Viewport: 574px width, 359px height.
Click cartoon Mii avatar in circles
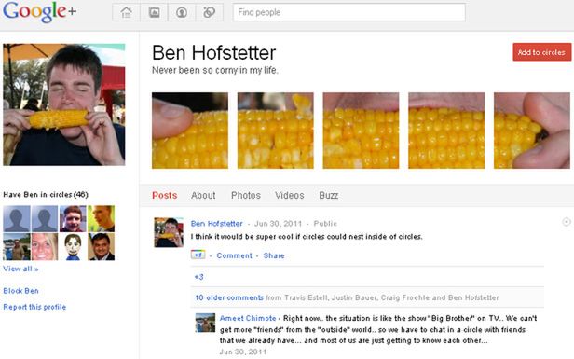pos(73,247)
